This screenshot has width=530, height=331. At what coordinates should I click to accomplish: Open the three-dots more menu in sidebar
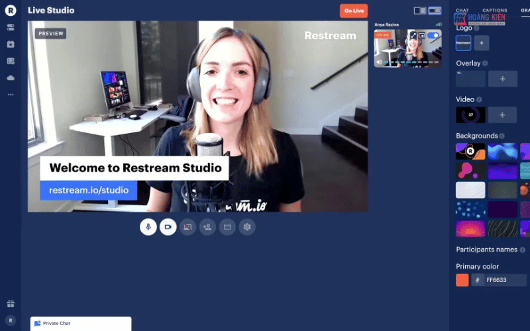coord(11,95)
